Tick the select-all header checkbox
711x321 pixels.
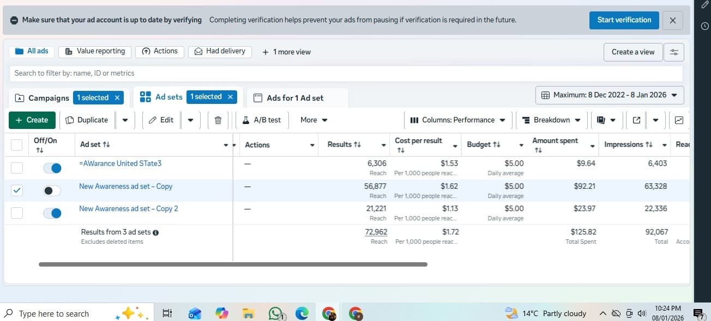point(17,145)
